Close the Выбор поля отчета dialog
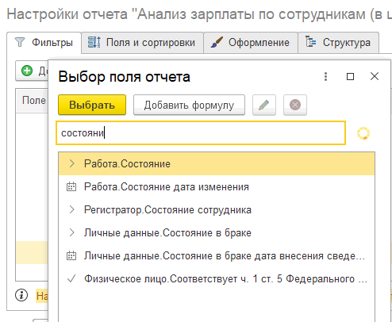 375,76
